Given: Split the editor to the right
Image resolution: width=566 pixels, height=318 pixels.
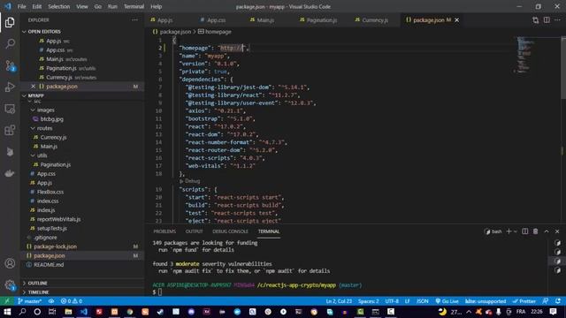Looking at the screenshot, I should tap(547, 20).
